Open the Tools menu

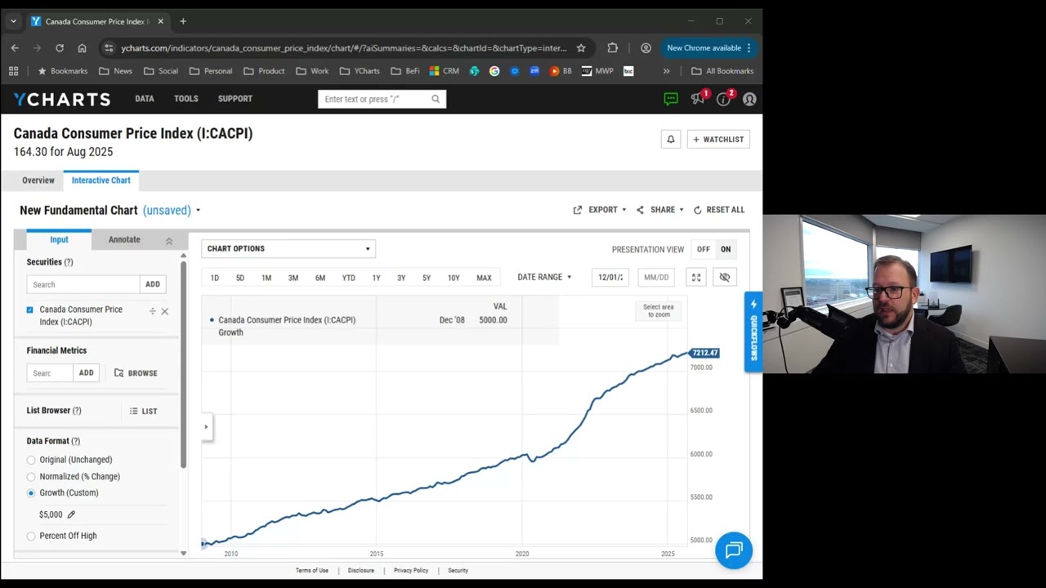(x=186, y=99)
